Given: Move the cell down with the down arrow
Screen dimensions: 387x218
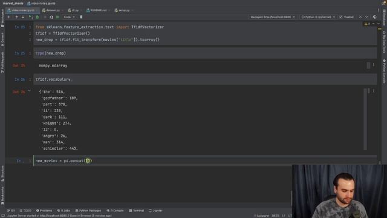Looking at the screenshot, I should [x=23, y=17].
